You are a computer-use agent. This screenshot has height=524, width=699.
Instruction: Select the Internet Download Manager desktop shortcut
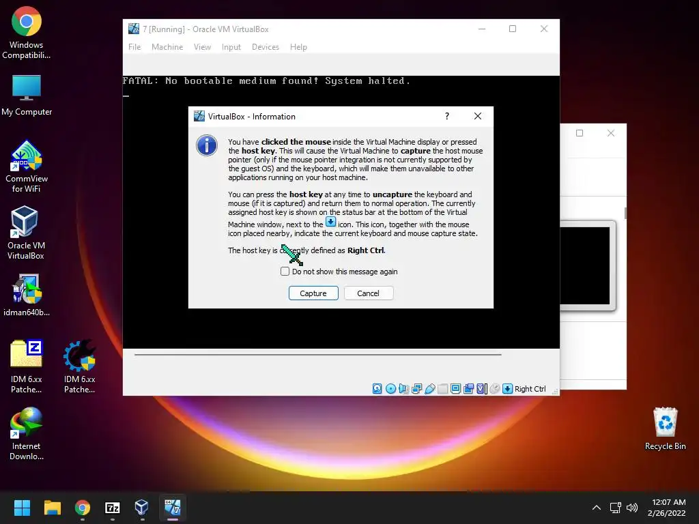point(27,433)
